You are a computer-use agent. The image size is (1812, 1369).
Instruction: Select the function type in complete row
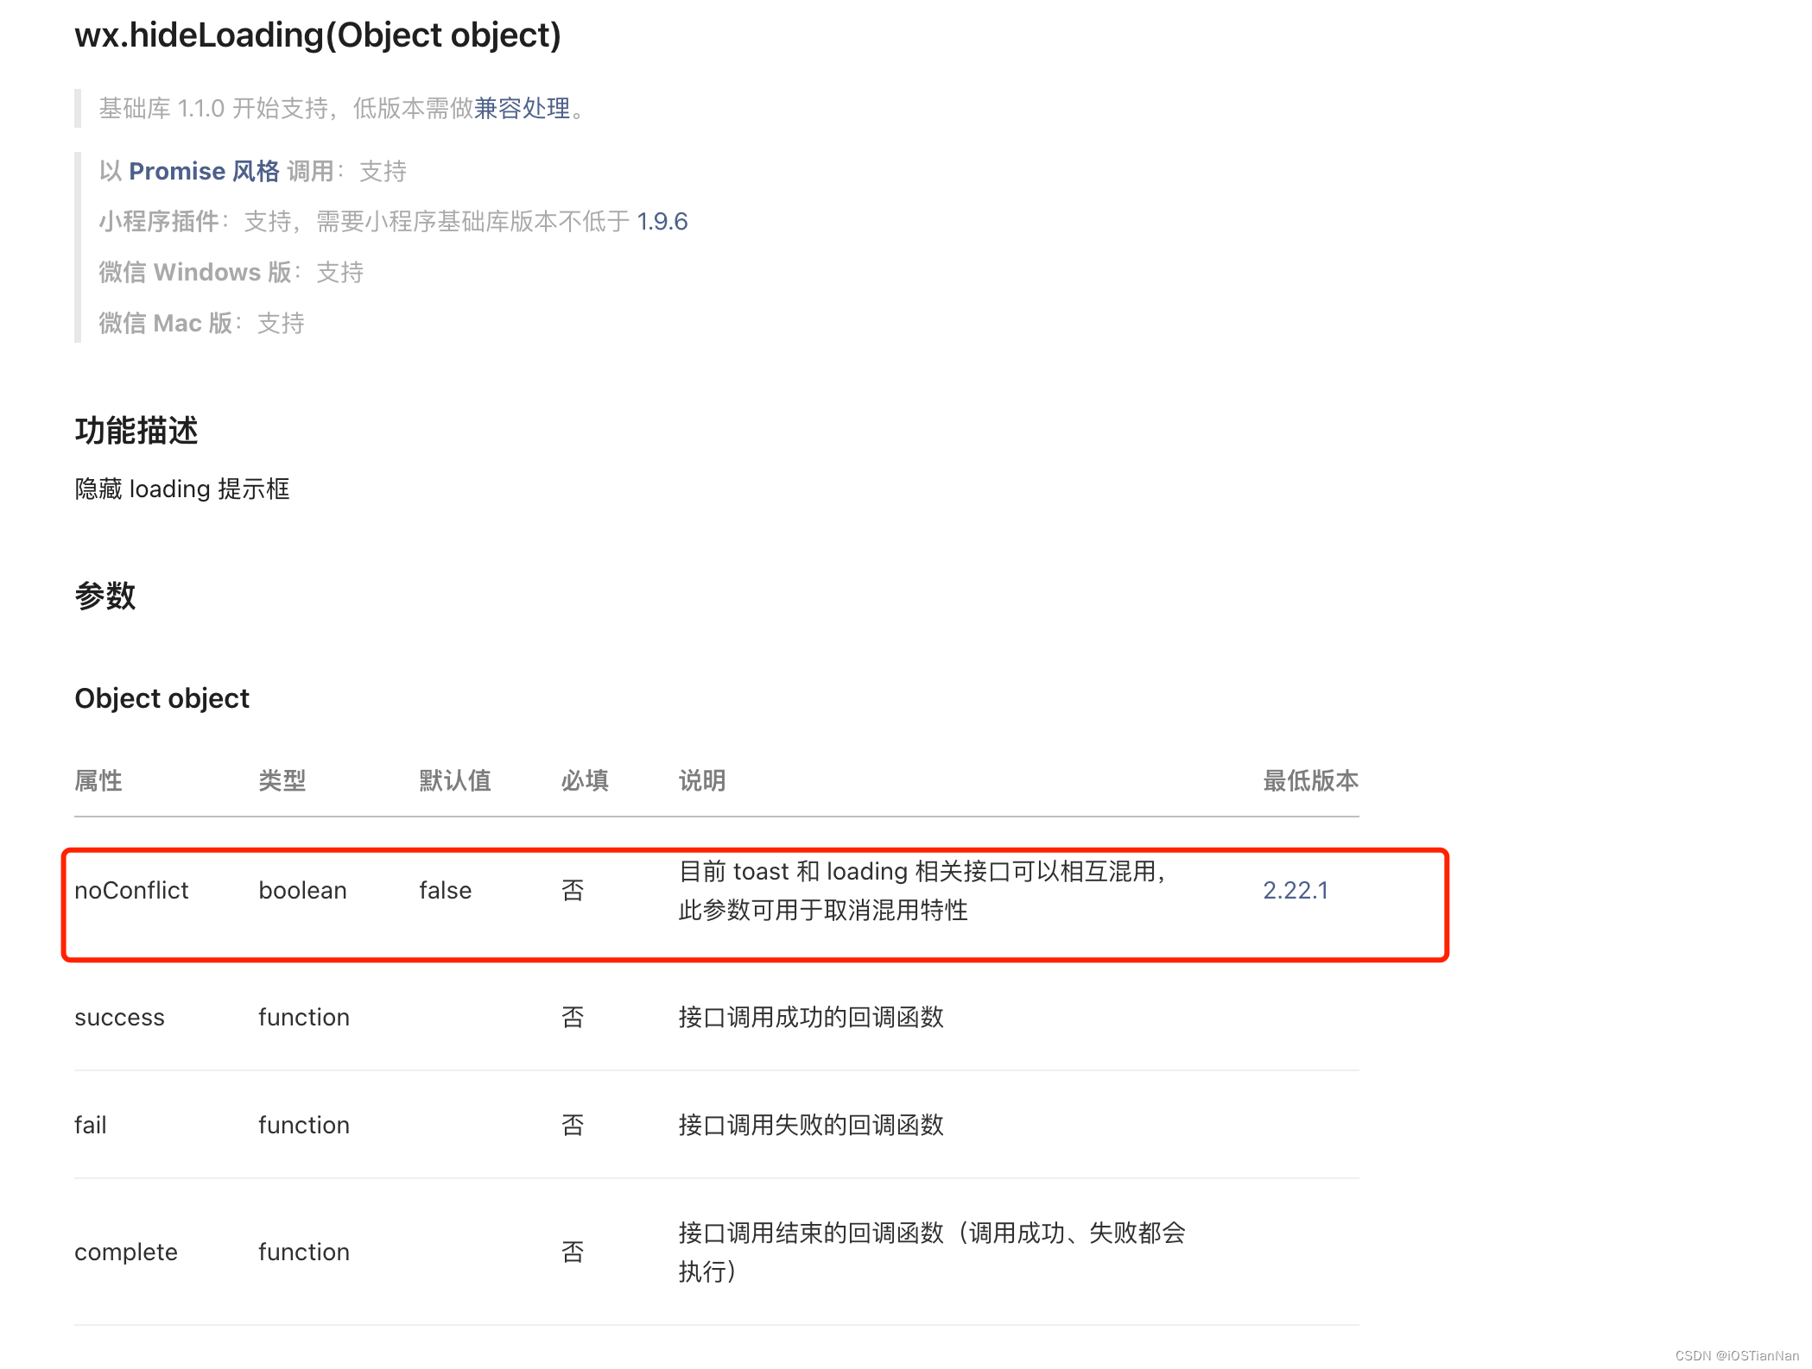click(304, 1252)
